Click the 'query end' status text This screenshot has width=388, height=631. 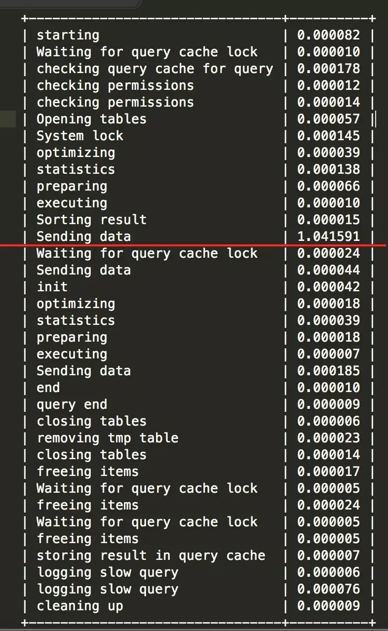point(72,404)
